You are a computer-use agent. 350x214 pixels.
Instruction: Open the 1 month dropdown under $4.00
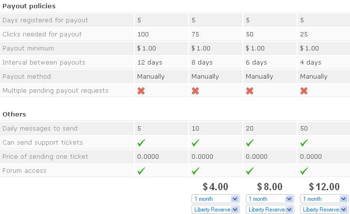click(x=216, y=198)
